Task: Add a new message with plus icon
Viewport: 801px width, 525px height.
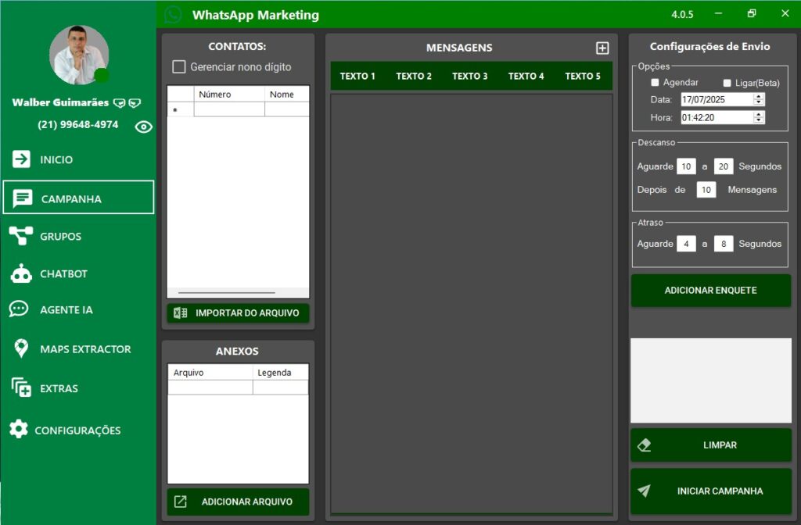Action: click(x=602, y=48)
